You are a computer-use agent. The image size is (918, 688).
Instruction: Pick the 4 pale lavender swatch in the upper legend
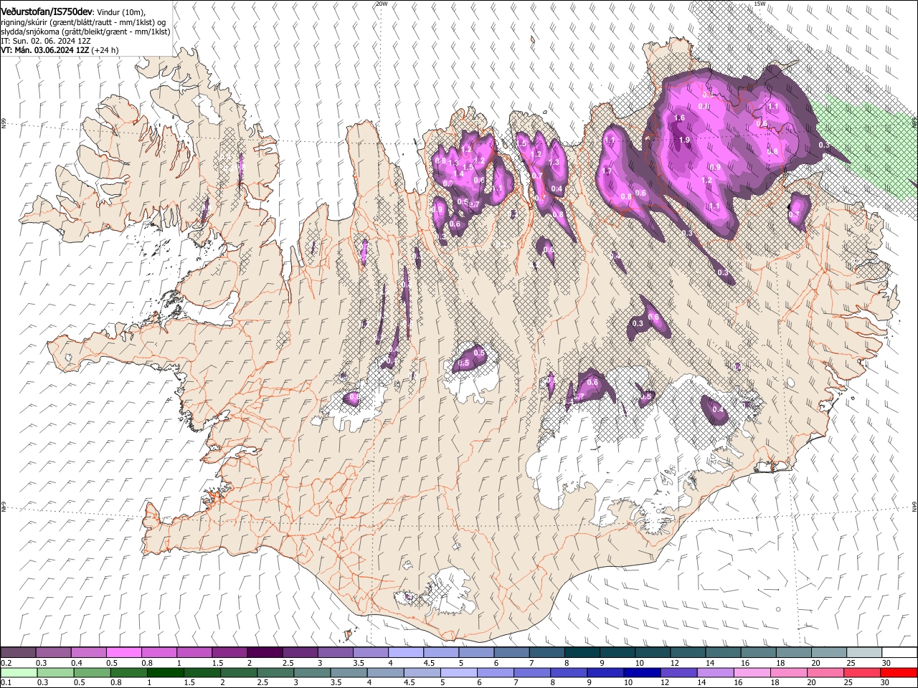pos(405,652)
